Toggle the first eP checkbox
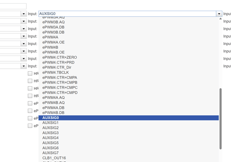 pyautogui.click(x=30, y=103)
